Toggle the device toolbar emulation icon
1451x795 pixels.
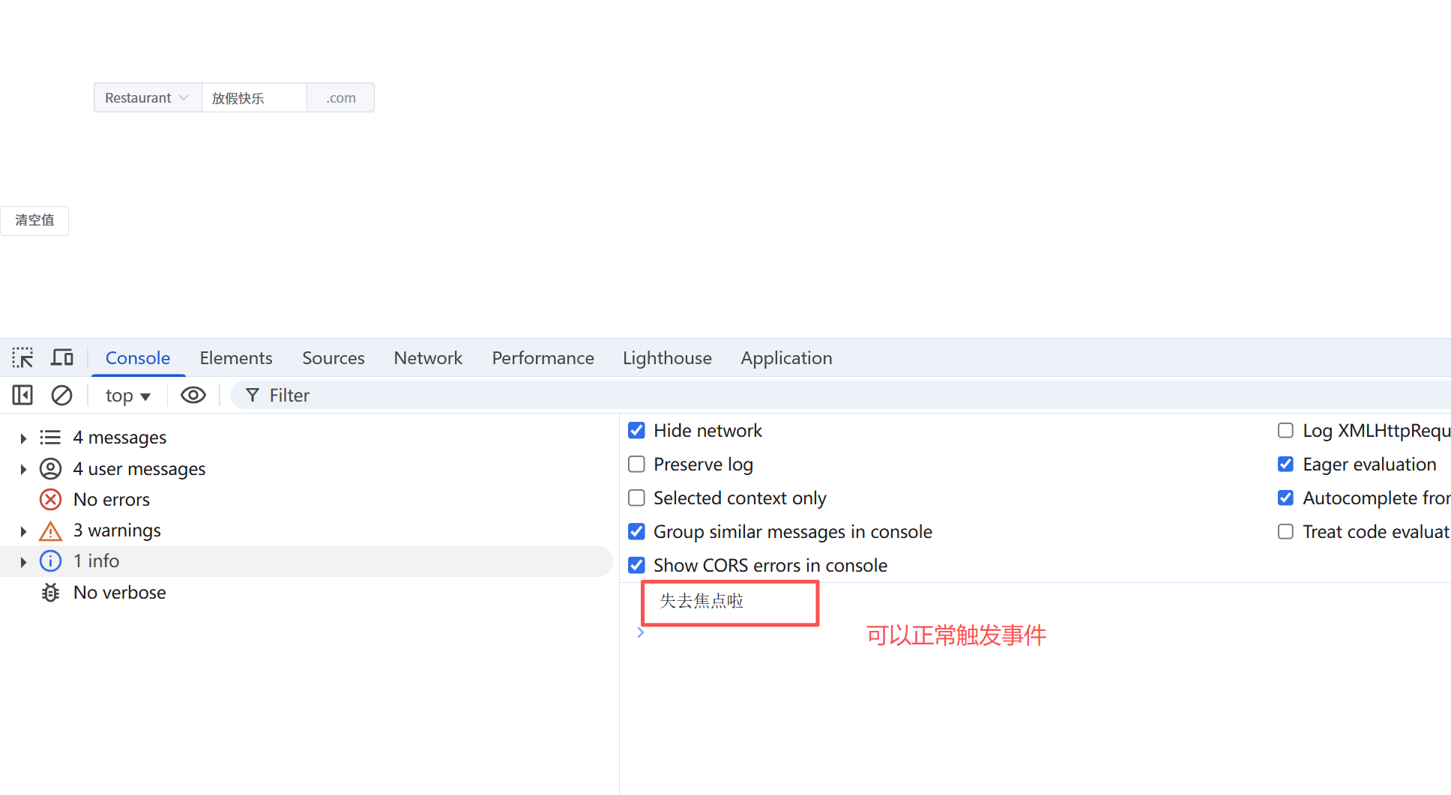62,357
